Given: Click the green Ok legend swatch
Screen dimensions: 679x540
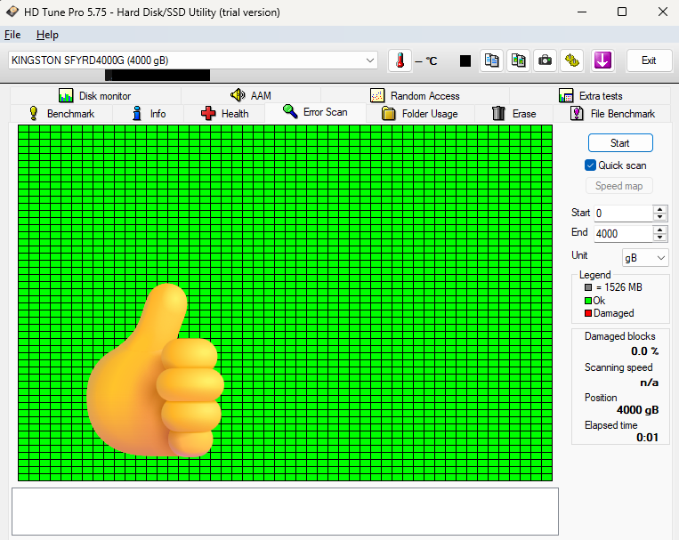Looking at the screenshot, I should tap(588, 301).
